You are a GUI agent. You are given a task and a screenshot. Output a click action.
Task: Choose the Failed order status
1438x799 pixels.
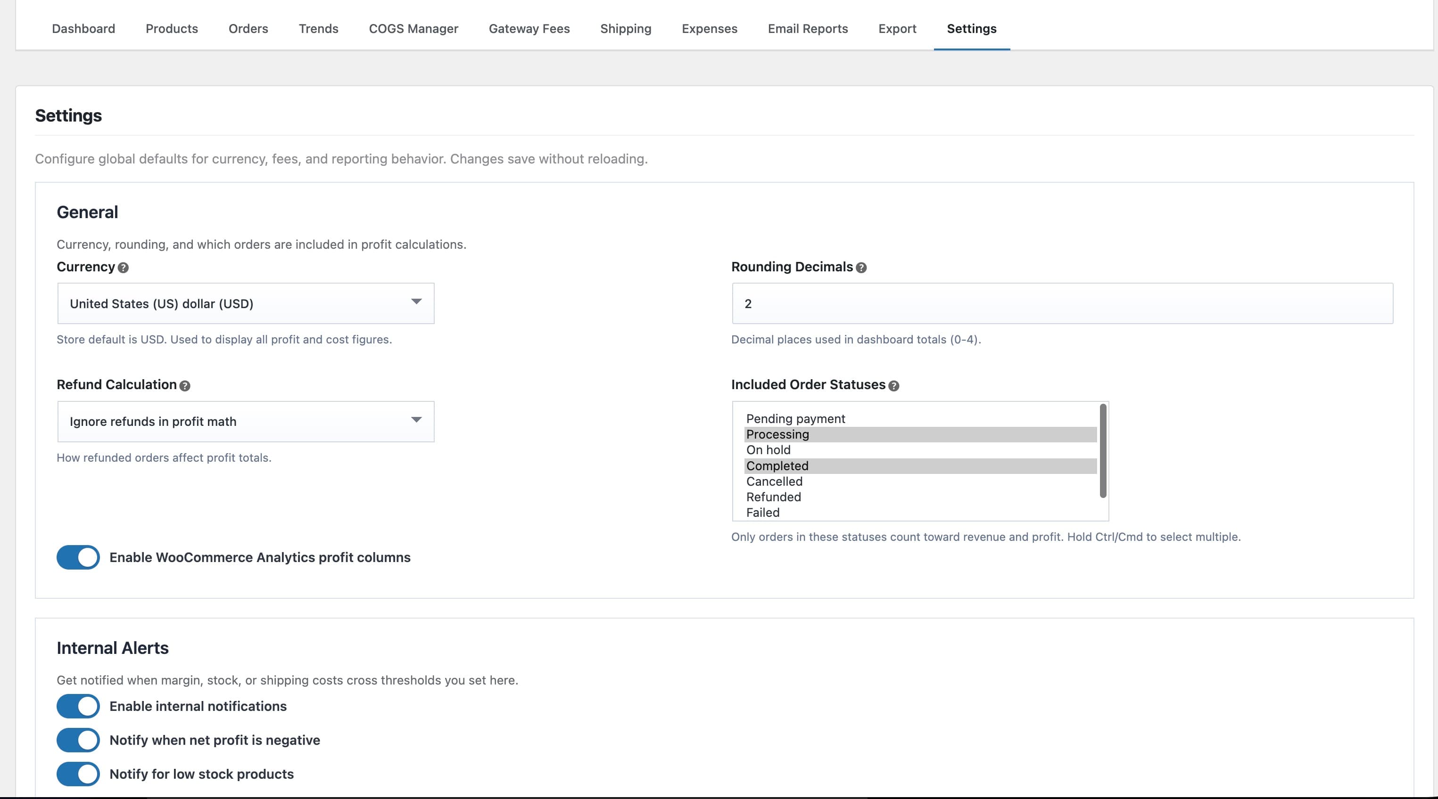pos(920,513)
